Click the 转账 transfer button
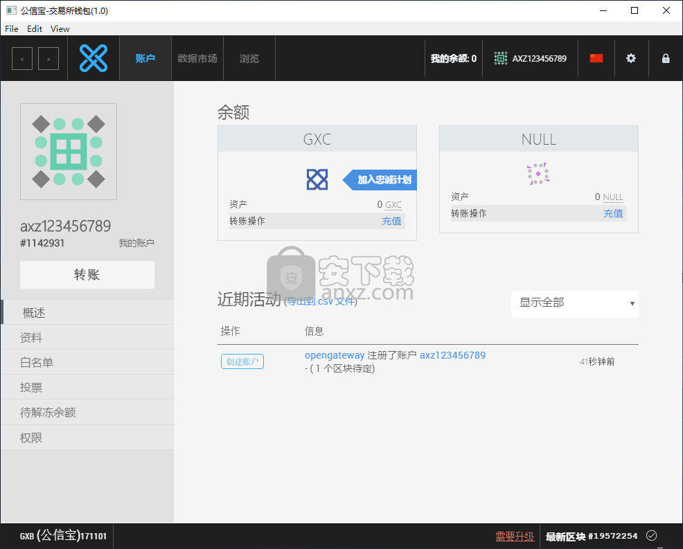This screenshot has width=683, height=549. tap(87, 275)
